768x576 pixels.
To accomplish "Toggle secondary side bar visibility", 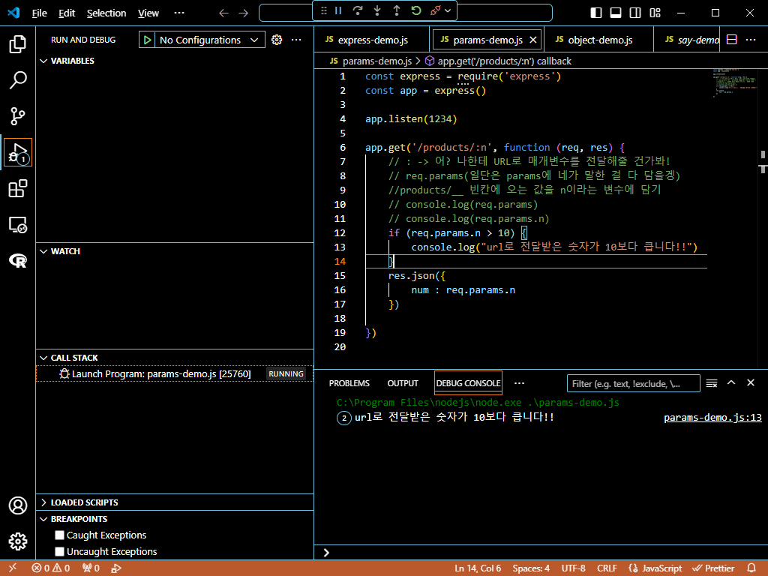I will [635, 13].
